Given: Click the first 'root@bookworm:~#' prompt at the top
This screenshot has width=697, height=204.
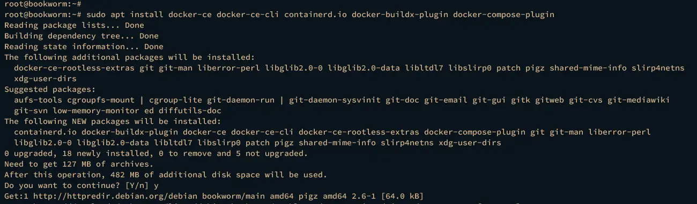Looking at the screenshot, I should [x=43, y=4].
